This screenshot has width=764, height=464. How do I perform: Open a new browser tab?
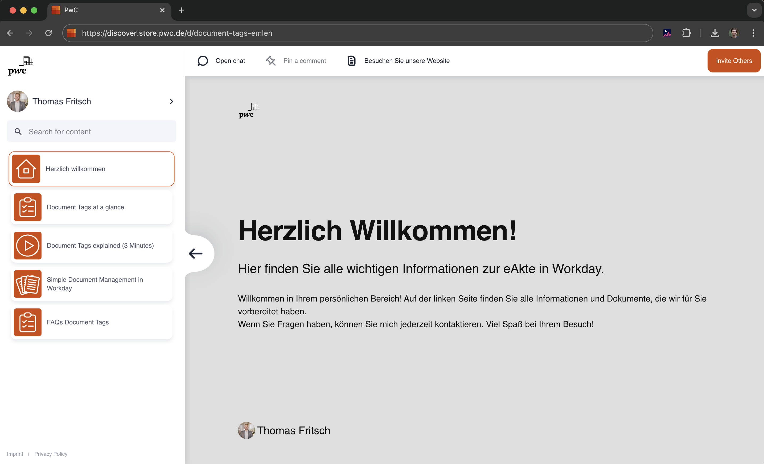181,10
